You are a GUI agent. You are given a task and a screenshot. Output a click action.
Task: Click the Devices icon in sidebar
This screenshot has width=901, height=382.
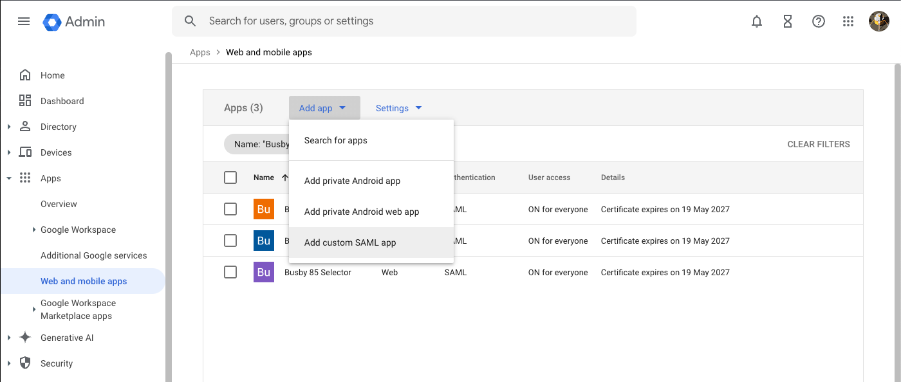tap(25, 152)
